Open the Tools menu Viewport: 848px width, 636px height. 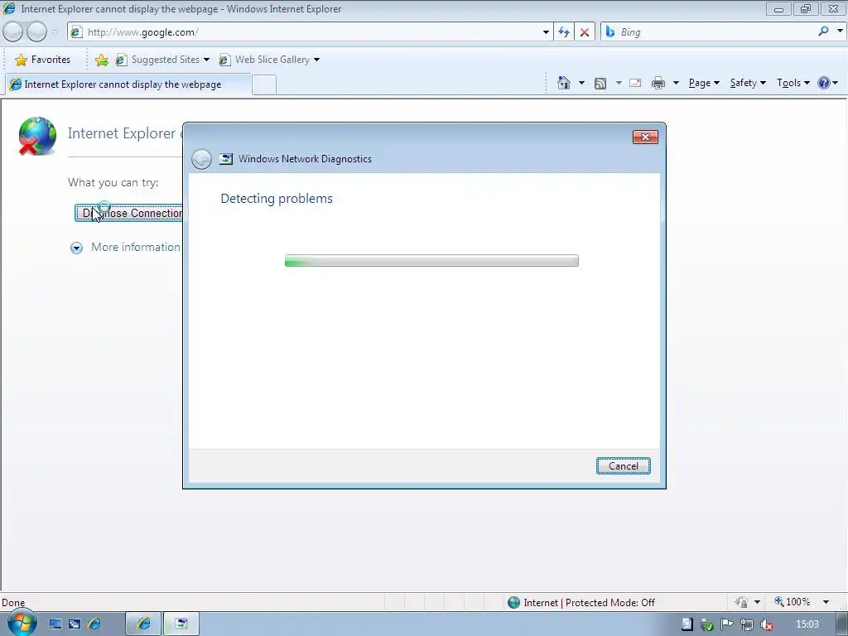pos(793,83)
